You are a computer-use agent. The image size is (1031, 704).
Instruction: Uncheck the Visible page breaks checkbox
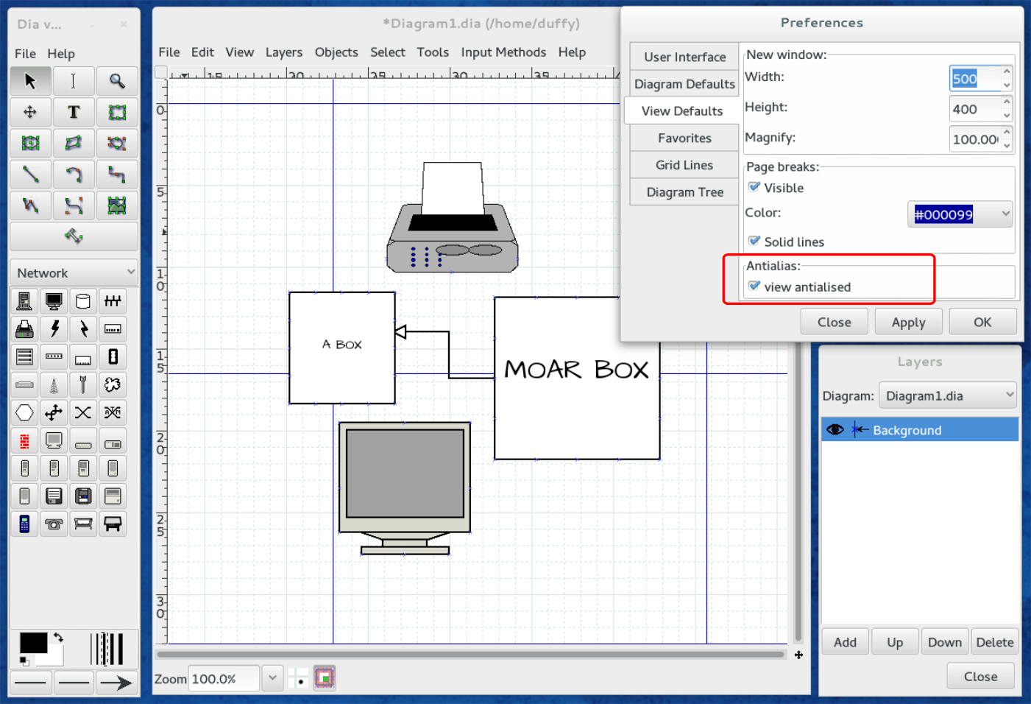(754, 187)
